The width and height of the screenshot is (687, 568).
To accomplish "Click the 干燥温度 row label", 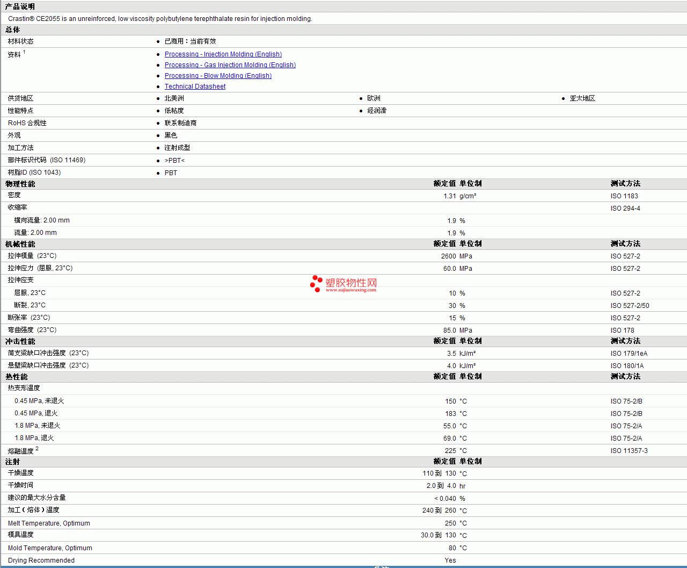I will tap(20, 473).
